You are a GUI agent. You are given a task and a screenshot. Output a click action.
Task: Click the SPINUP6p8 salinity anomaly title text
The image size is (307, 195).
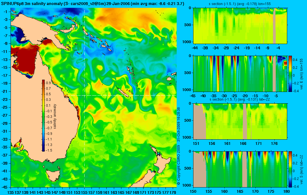tap(92, 4)
